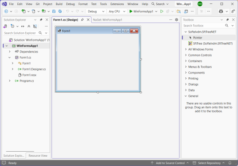
Task: Open the Debug configuration dropdown
Action: [96, 11]
